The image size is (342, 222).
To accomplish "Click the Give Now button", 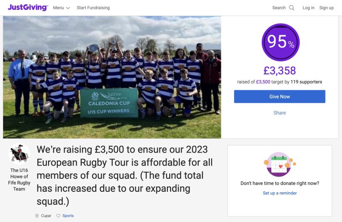I will click(280, 97).
